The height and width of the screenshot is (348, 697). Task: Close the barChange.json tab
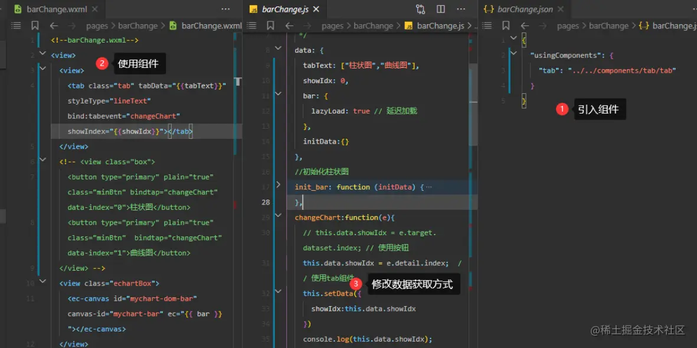click(561, 9)
